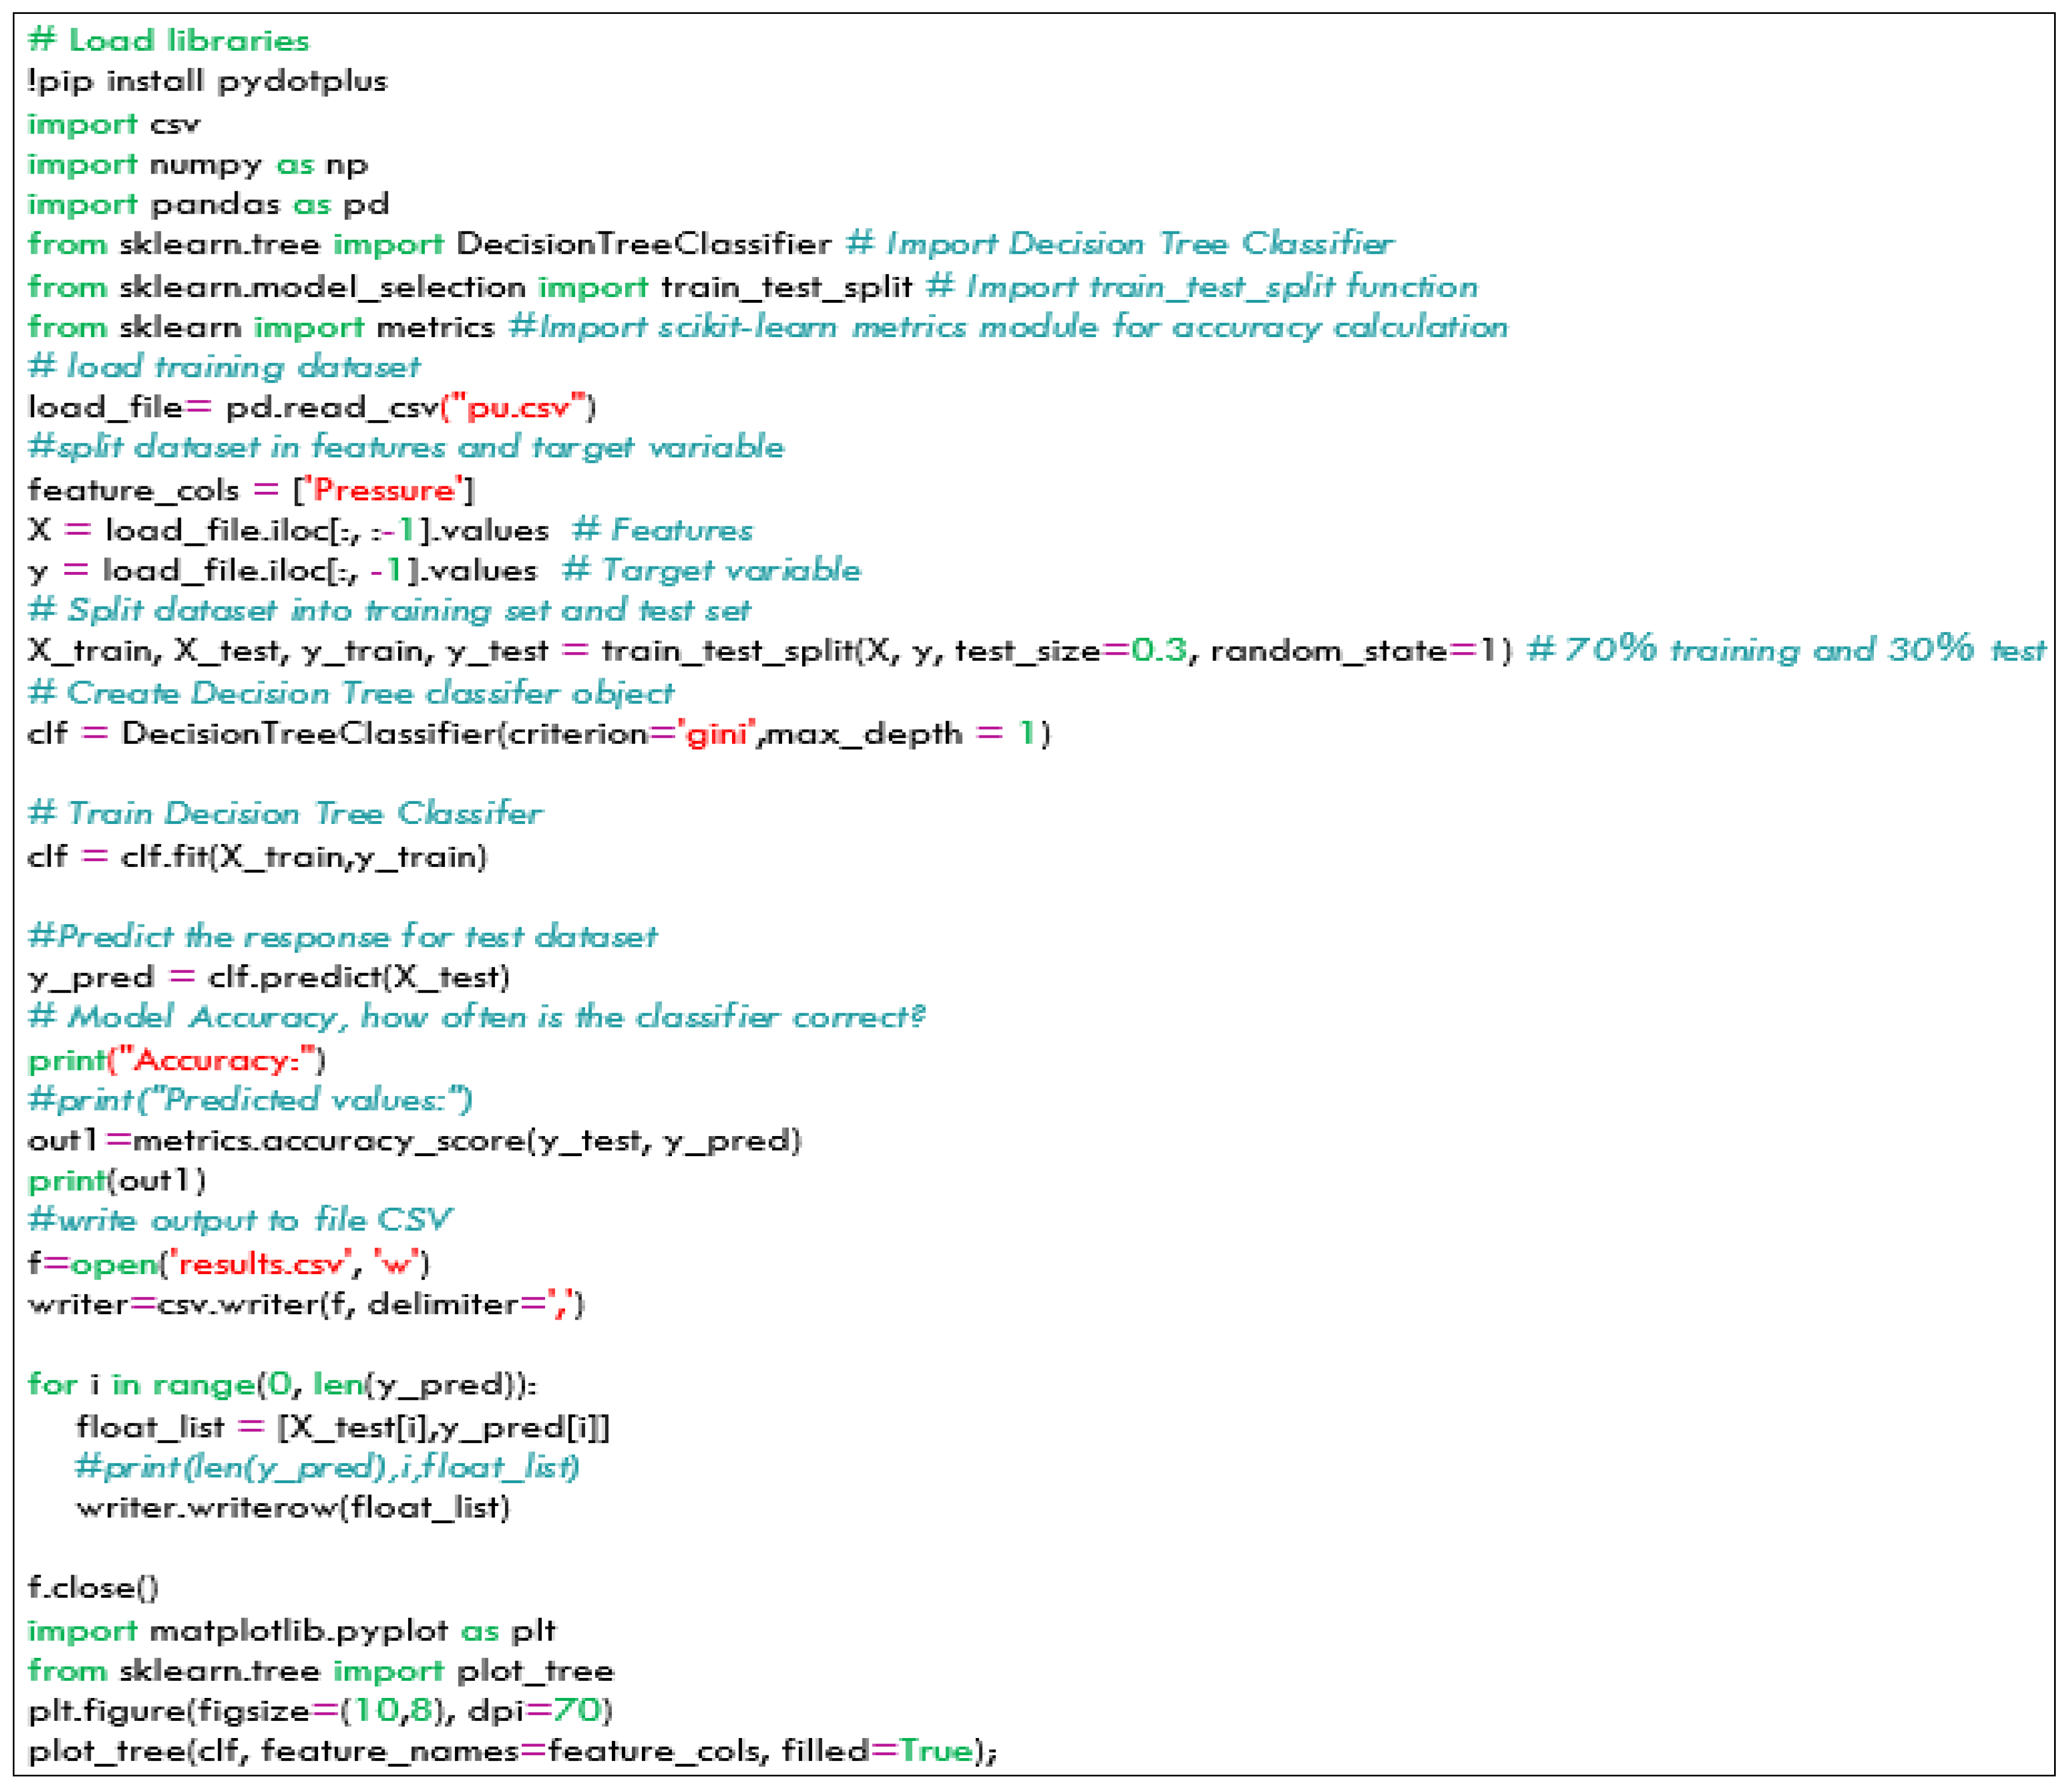Click the DecisionTreeClassifier import name

pos(642,244)
